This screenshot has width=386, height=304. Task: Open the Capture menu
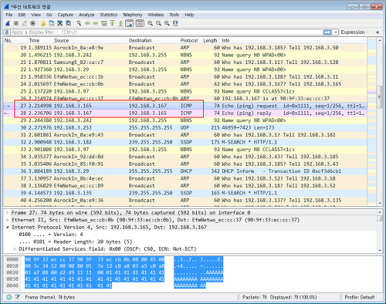point(66,15)
